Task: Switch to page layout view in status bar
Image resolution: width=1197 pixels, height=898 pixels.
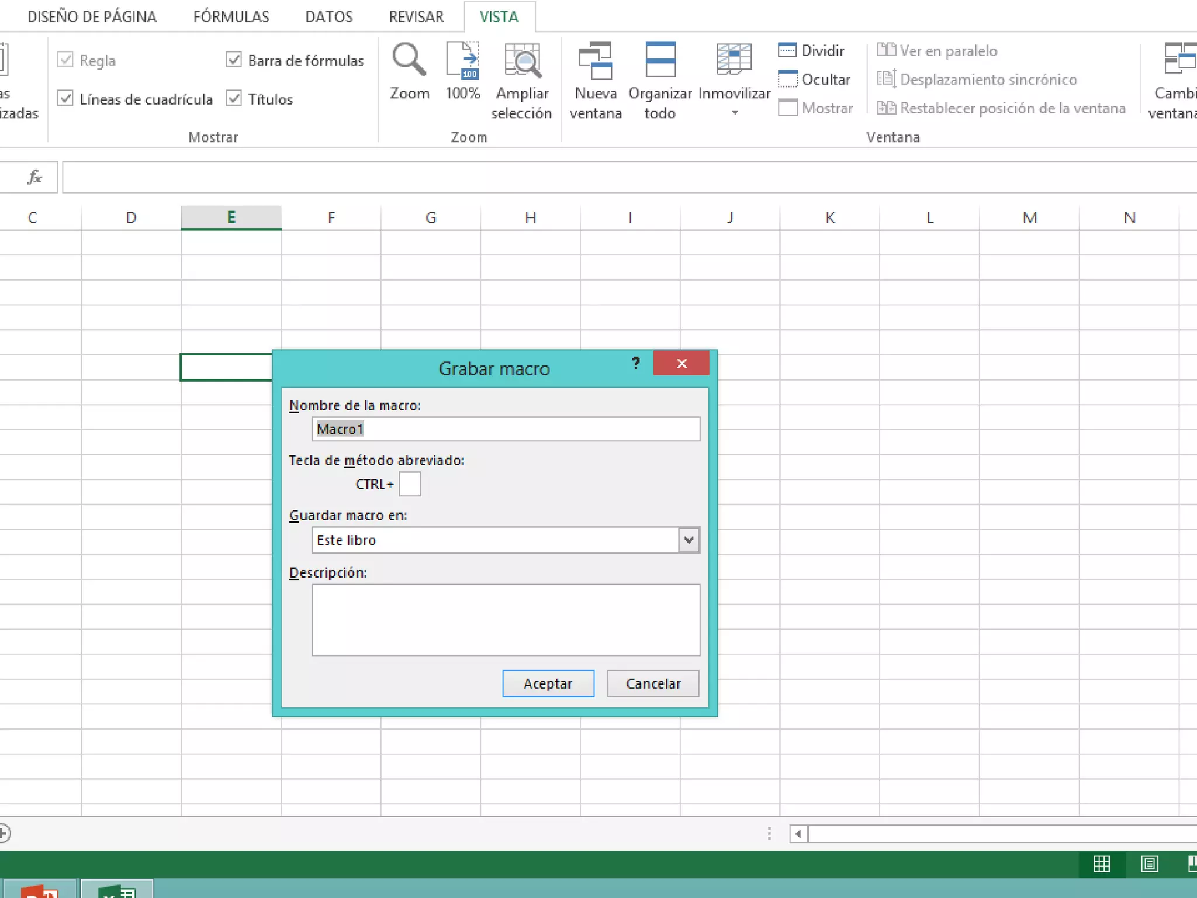Action: [x=1149, y=864]
